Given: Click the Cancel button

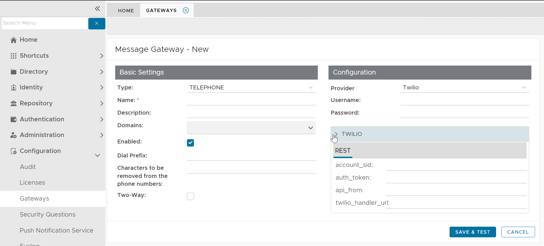Looking at the screenshot, I should click(518, 232).
